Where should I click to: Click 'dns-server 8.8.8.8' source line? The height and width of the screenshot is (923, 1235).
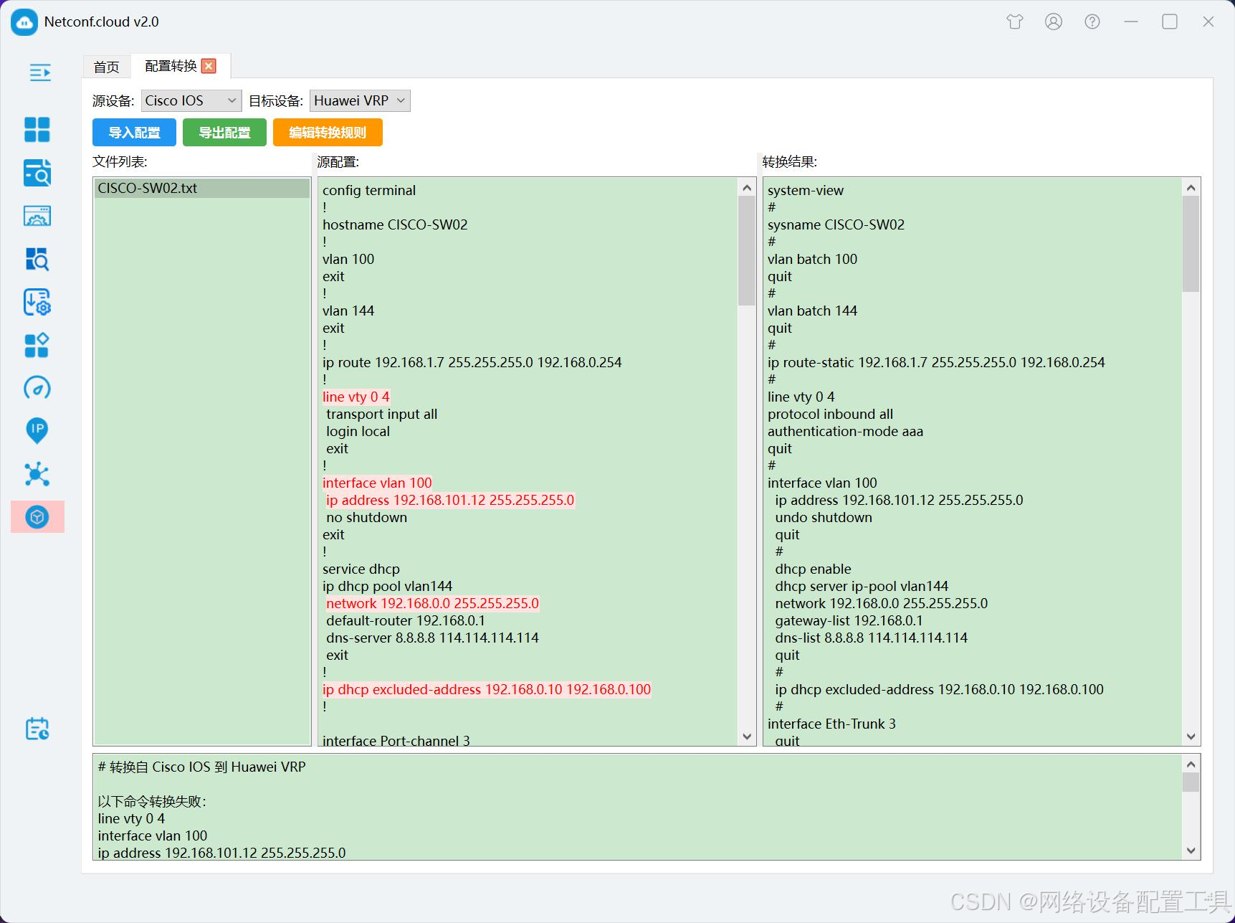(x=432, y=638)
